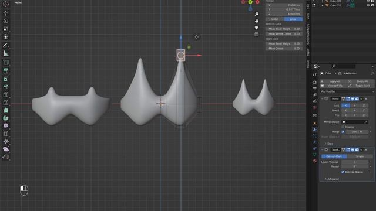Pick Mirror Object with the eyedropper
This screenshot has height=211, width=376.
click(366, 122)
